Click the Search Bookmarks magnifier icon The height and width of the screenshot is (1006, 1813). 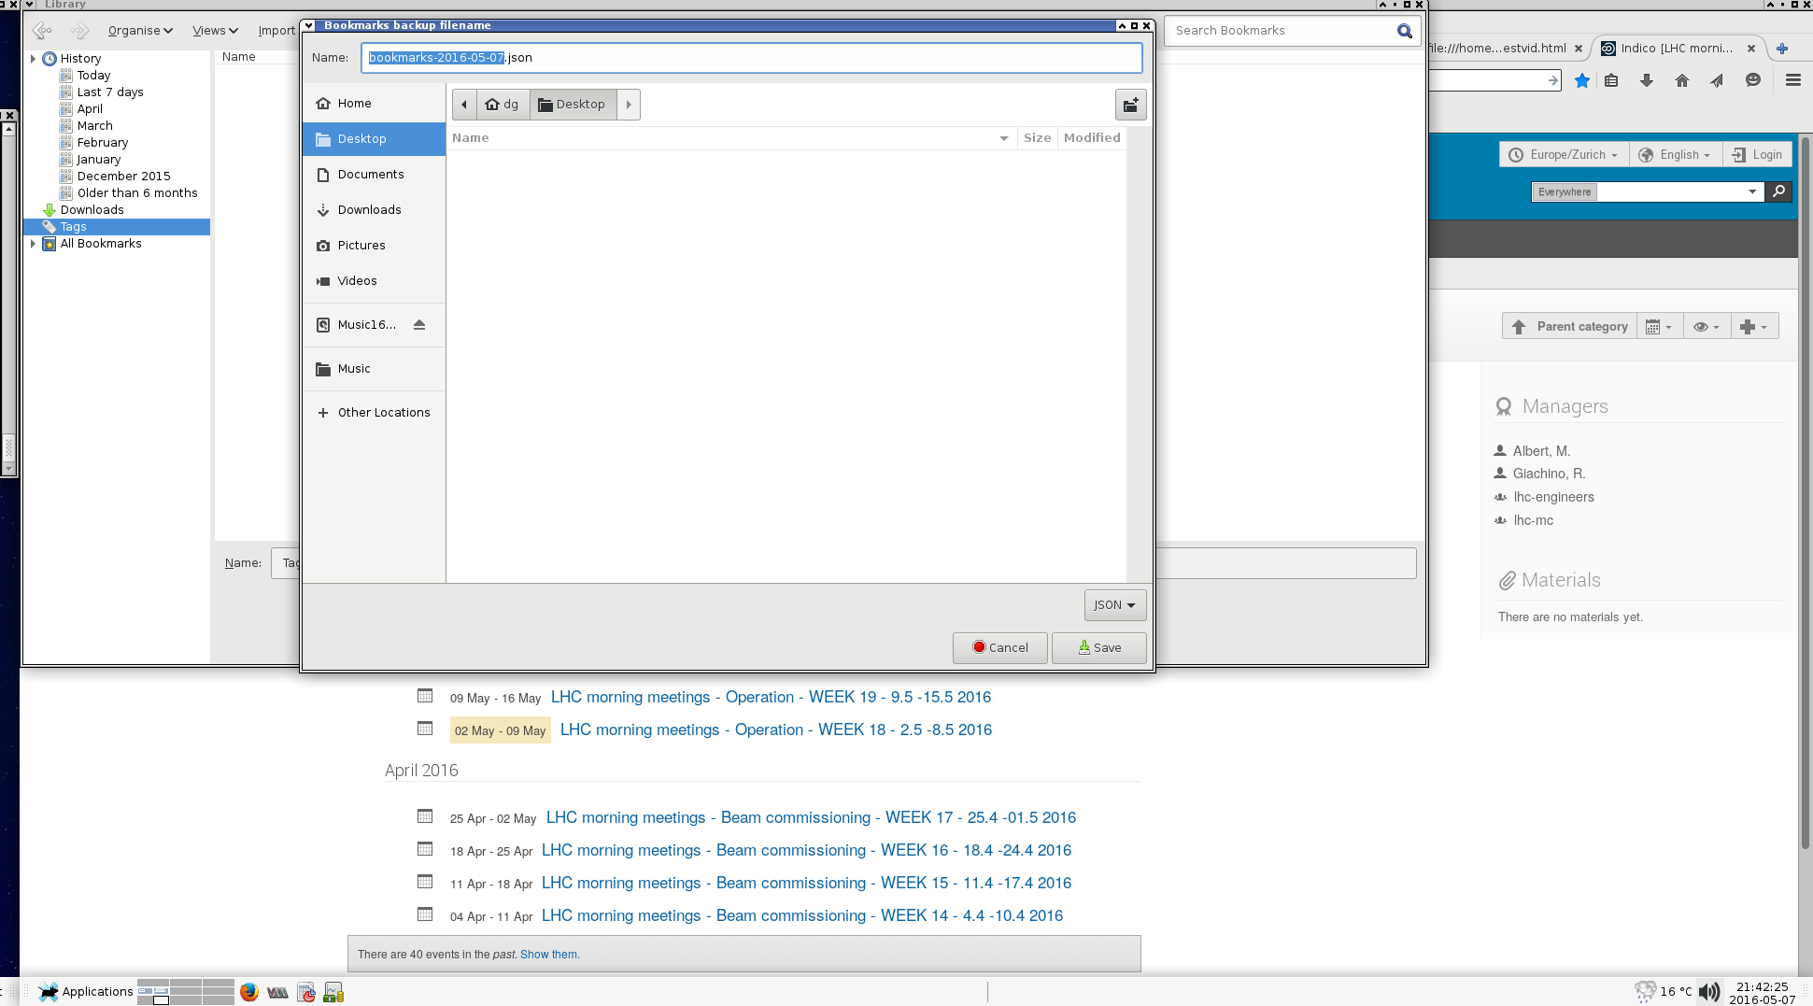point(1404,31)
